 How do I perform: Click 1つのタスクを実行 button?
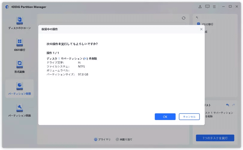click(215, 138)
